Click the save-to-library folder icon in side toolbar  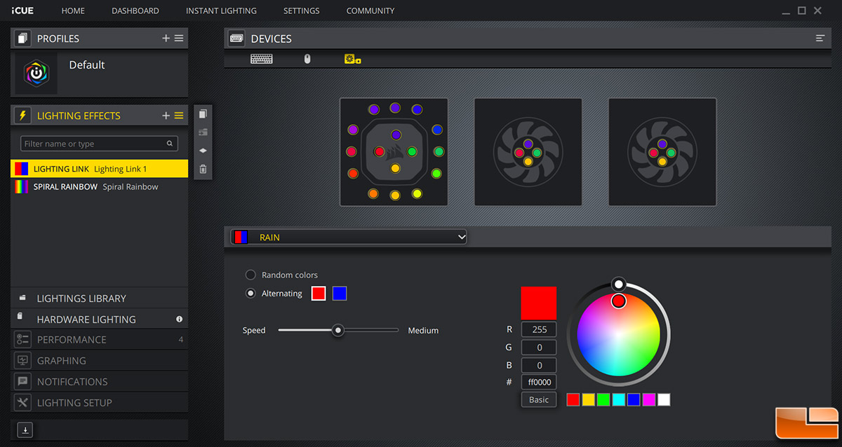(x=203, y=132)
